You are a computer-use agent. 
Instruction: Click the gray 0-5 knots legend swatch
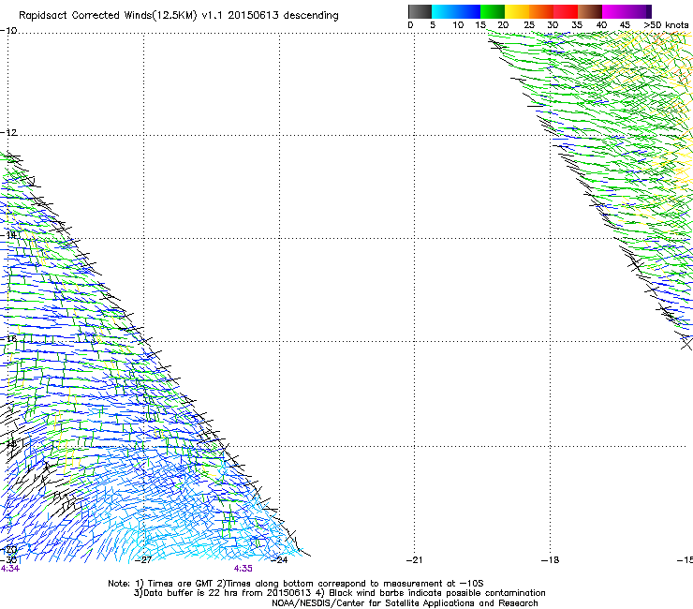pos(420,11)
